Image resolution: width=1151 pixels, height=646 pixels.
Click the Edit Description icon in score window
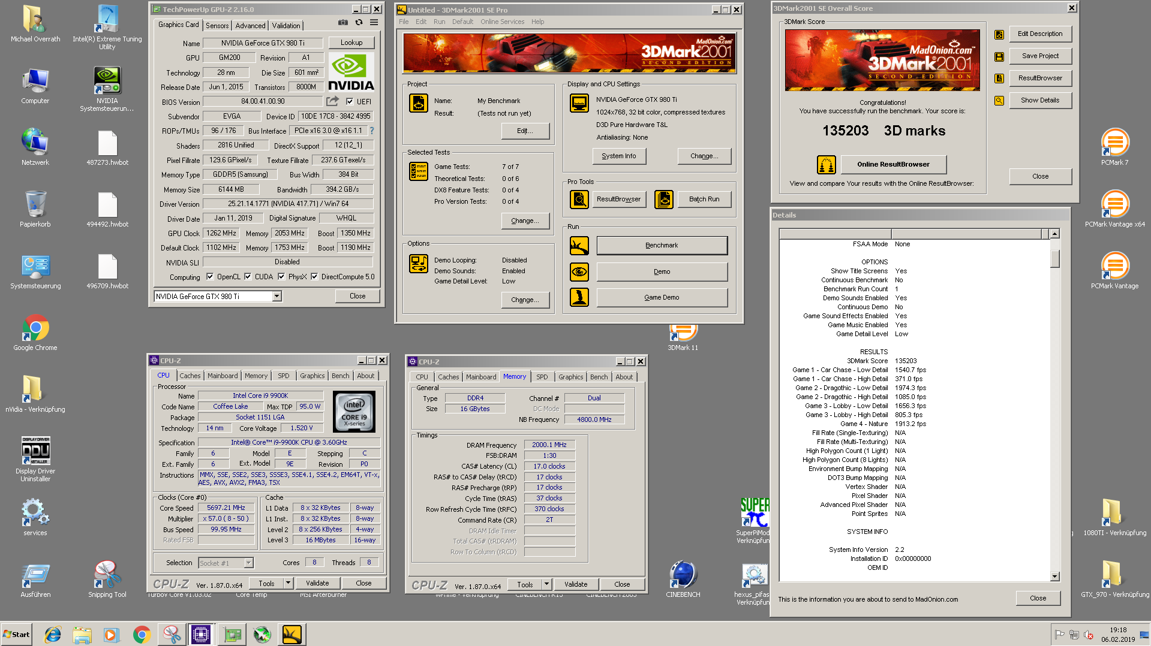(x=999, y=35)
